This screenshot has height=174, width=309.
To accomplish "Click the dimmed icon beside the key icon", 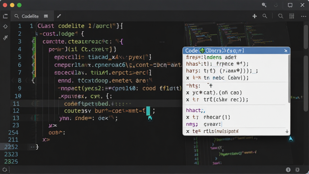I will [x=276, y=5].
